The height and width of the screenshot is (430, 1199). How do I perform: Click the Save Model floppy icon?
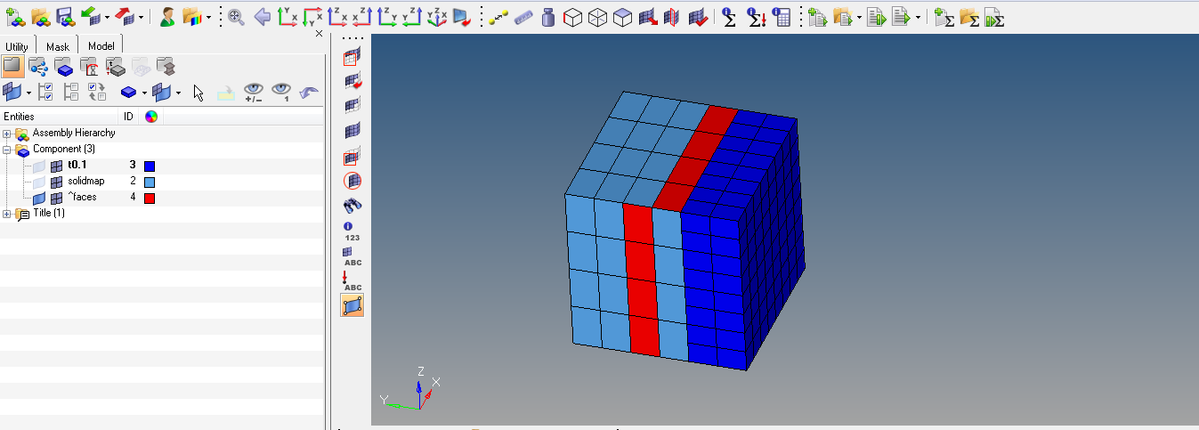[x=64, y=16]
